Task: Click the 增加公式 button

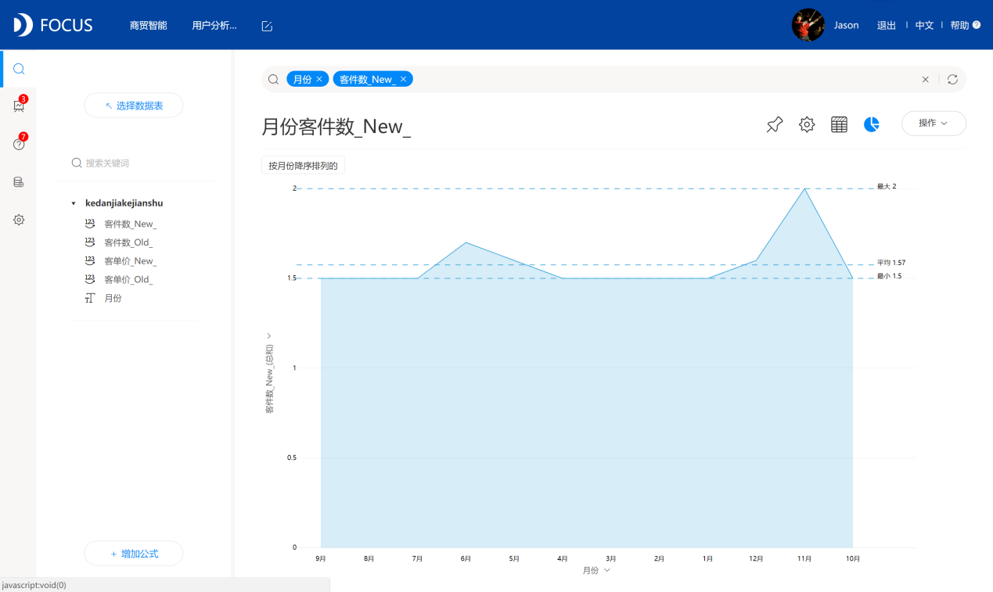Action: tap(134, 554)
